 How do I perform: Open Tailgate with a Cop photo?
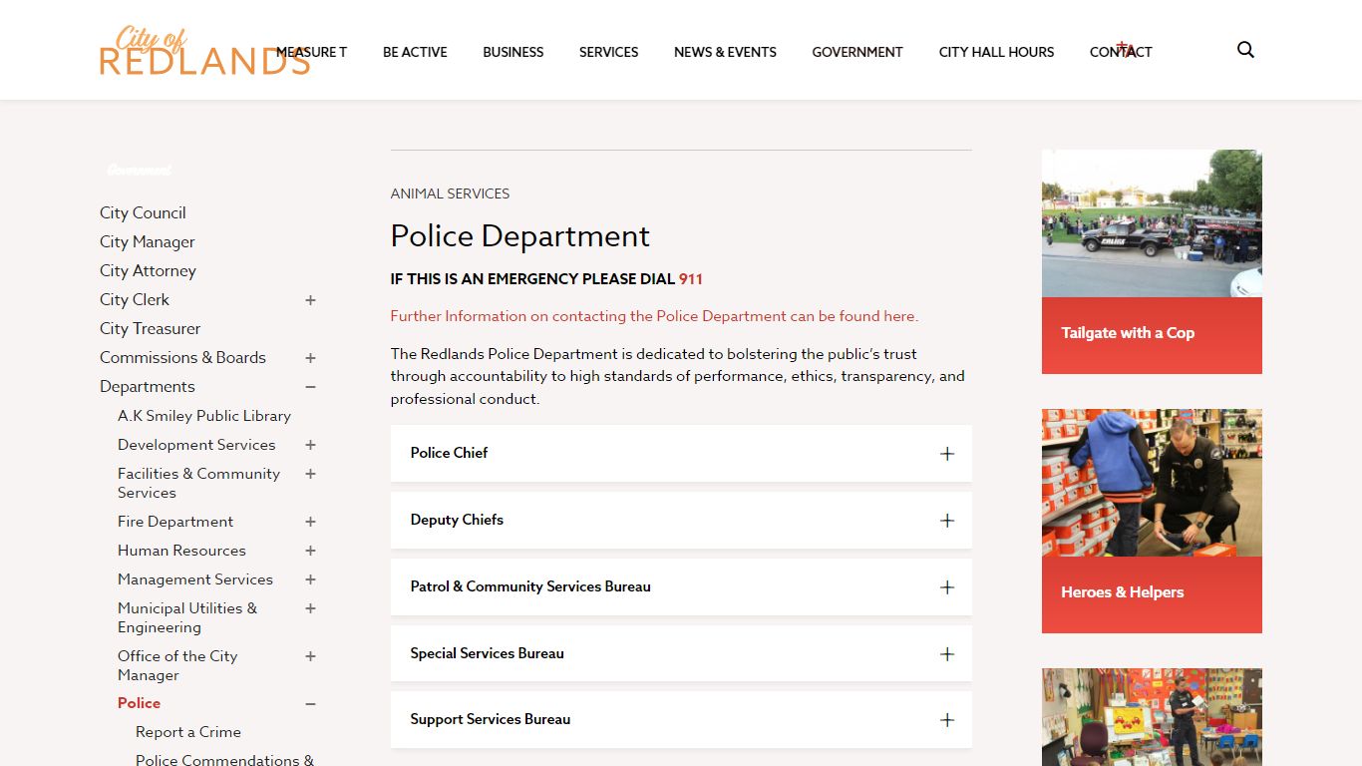pyautogui.click(x=1152, y=223)
